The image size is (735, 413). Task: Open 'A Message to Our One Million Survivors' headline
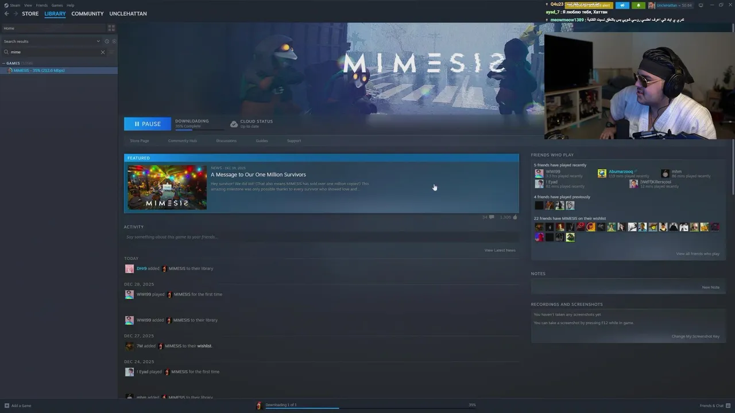[258, 174]
